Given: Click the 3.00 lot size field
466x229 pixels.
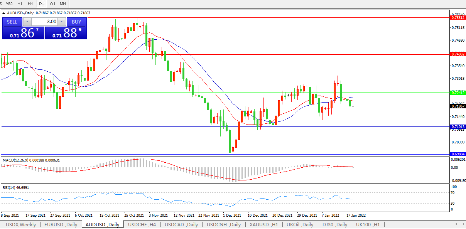Looking at the screenshot, I should point(44,22).
